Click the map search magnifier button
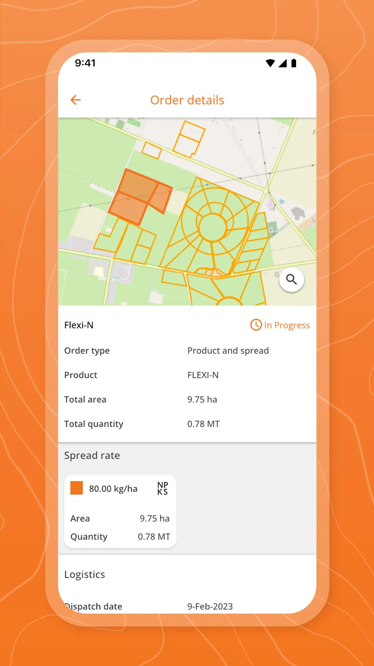 pos(292,280)
